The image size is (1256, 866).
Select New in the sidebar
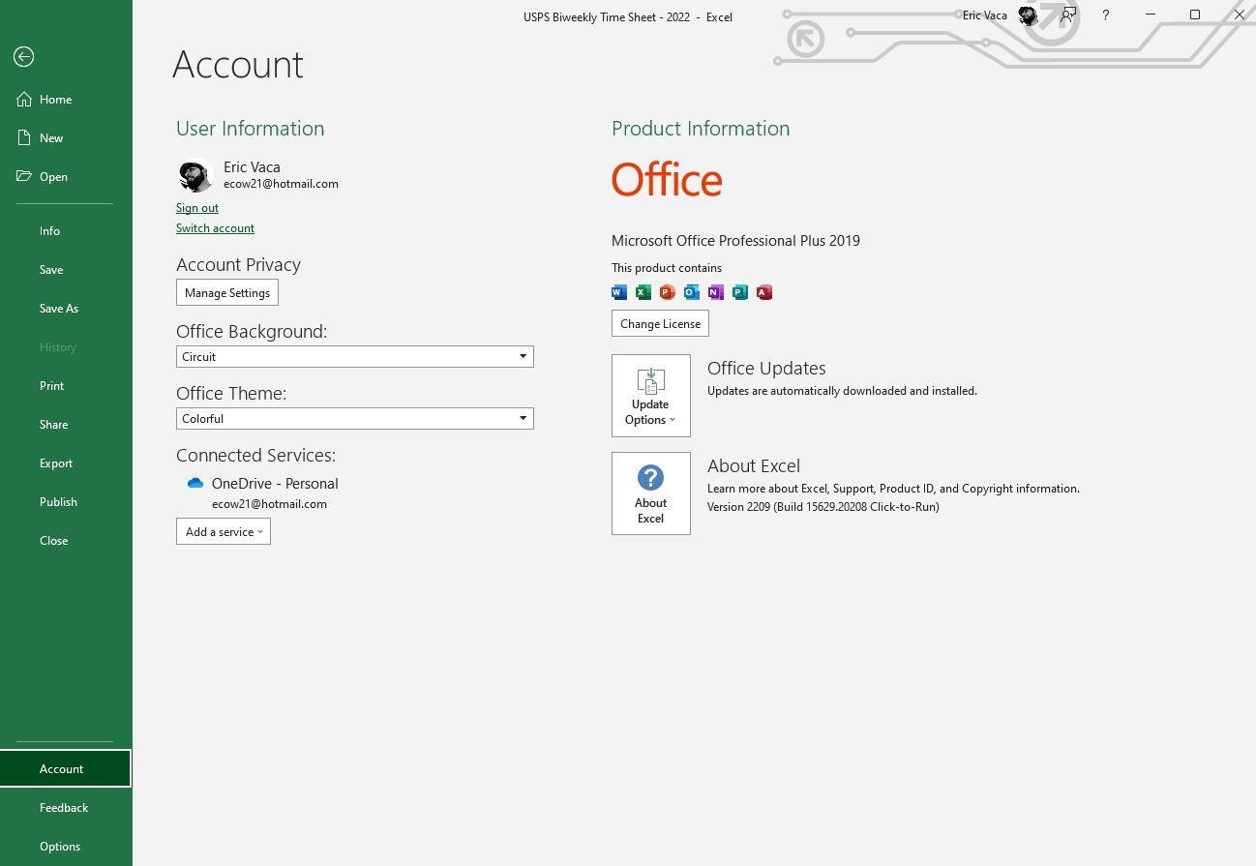[x=66, y=138]
